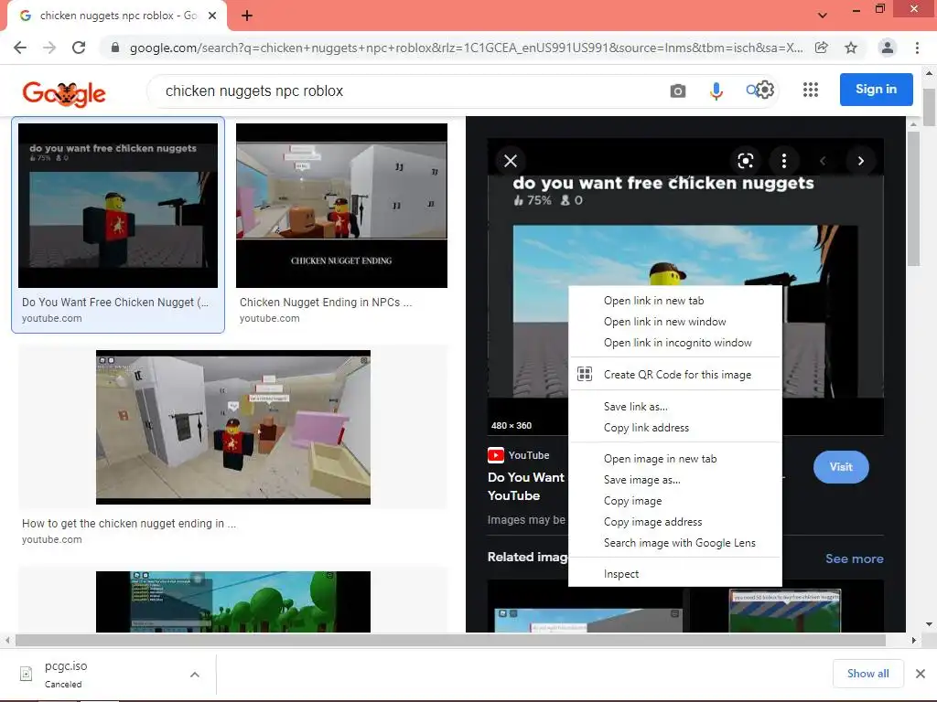This screenshot has width=937, height=702.
Task: Open a new browser tab
Action: (x=247, y=16)
